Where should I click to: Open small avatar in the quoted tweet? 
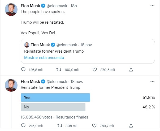27,45
